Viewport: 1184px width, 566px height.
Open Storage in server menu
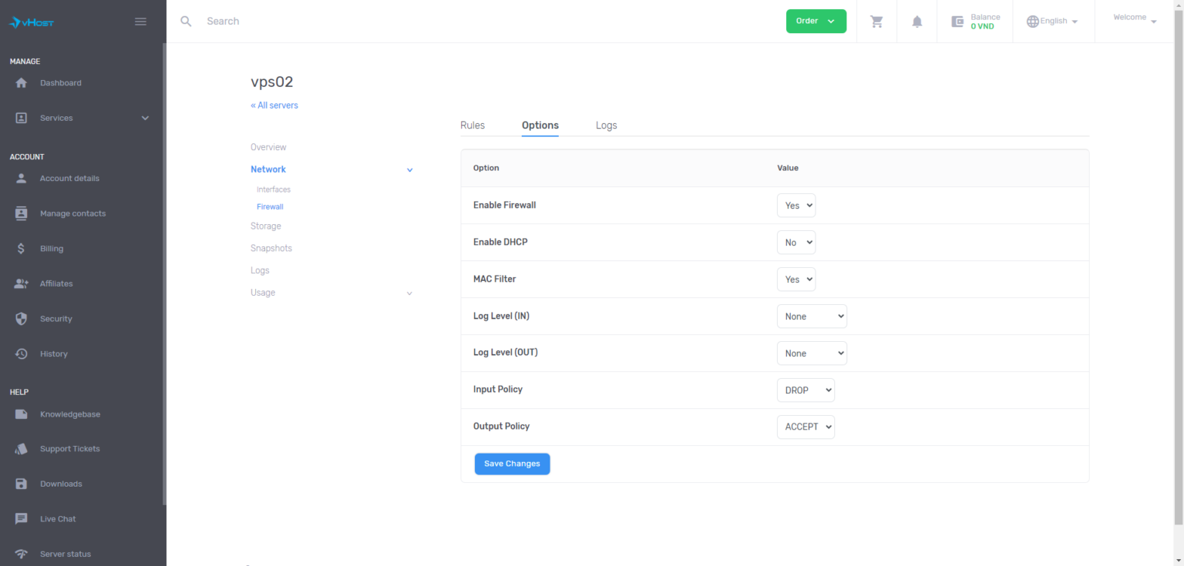pos(266,226)
